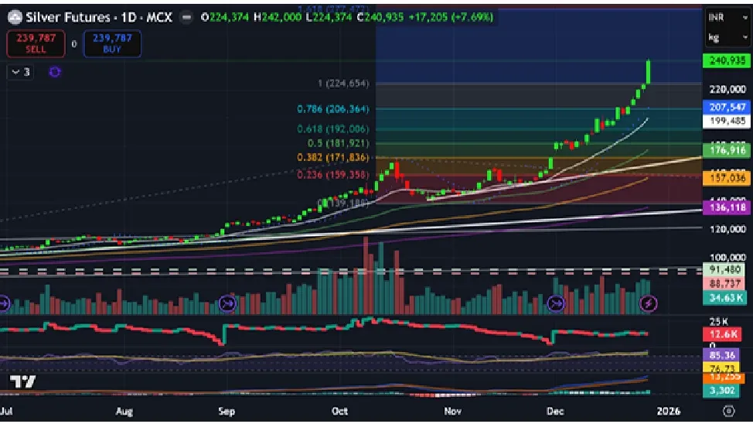Click the round dash icon after MCX
The height and width of the screenshot is (424, 753).
pyautogui.click(x=186, y=17)
